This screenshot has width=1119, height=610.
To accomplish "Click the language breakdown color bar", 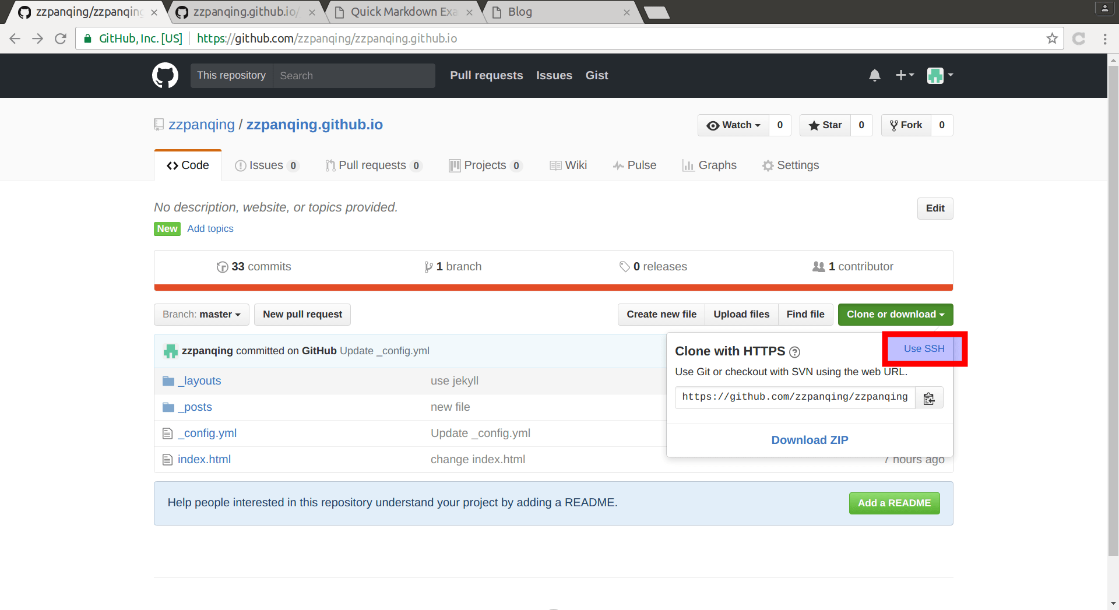I will [554, 287].
